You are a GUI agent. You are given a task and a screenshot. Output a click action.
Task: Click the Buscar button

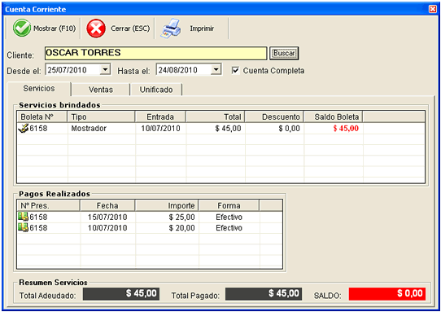[x=284, y=53]
